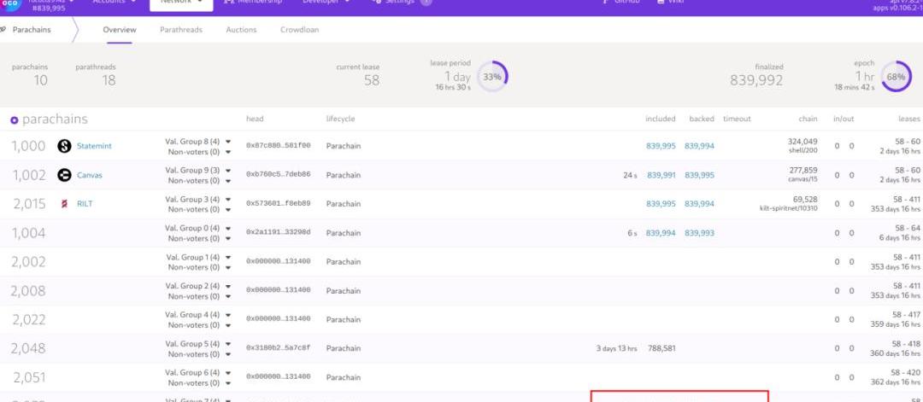Open parachain 1,004 backed block 839,993
The height and width of the screenshot is (402, 923).
click(699, 233)
